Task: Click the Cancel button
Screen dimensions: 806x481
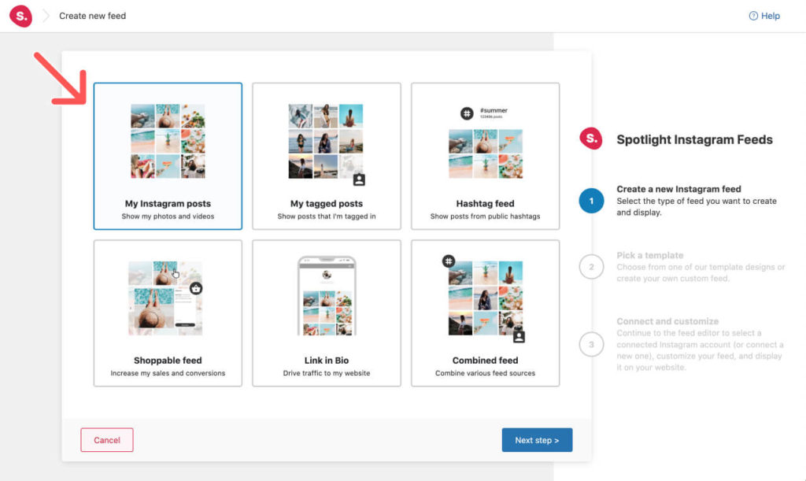Action: coord(106,440)
